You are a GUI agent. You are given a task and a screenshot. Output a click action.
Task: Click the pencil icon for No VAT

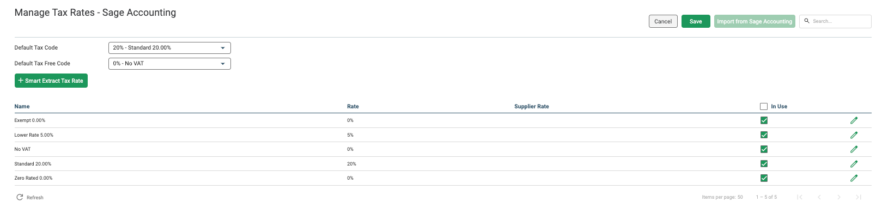click(854, 149)
